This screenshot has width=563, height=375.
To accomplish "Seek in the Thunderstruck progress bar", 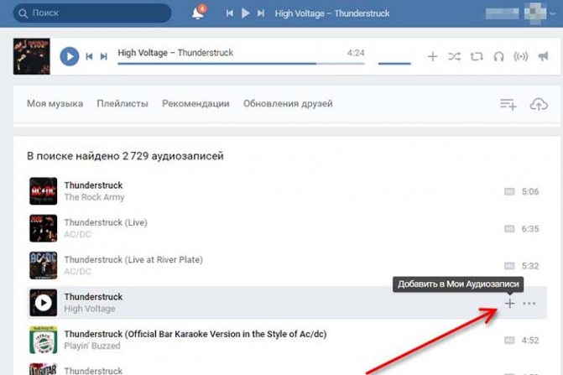I will click(241, 64).
